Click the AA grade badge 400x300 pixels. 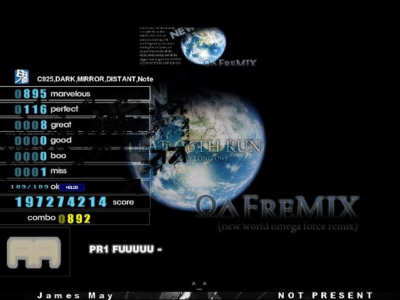[x=34, y=252]
